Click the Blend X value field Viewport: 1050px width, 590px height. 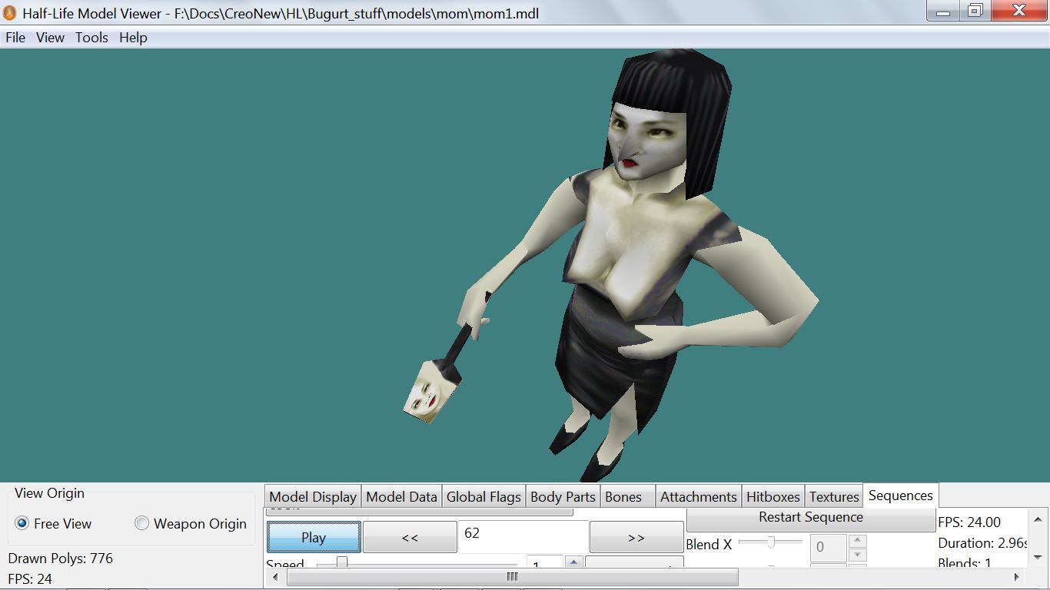(x=829, y=547)
